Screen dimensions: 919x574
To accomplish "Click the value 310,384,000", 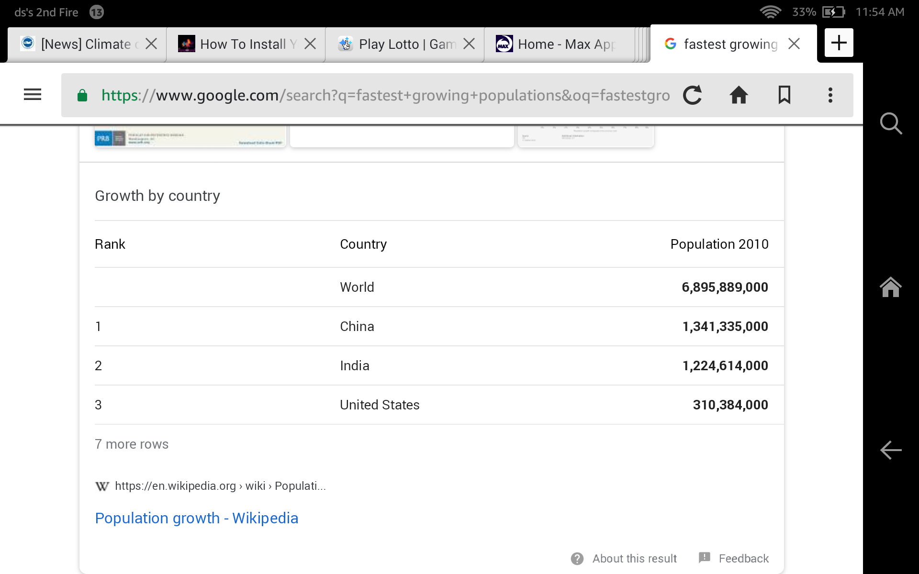I will pos(730,405).
